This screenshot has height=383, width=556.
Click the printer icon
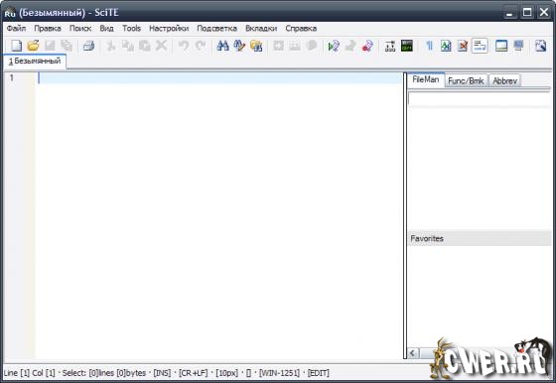coord(88,46)
